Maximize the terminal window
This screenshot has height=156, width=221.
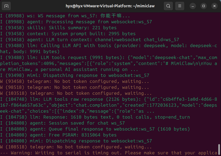coord(204,6)
